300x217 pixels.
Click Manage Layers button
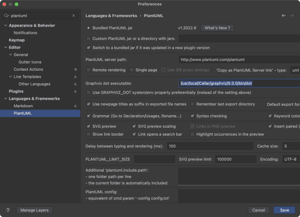pyautogui.click(x=34, y=210)
